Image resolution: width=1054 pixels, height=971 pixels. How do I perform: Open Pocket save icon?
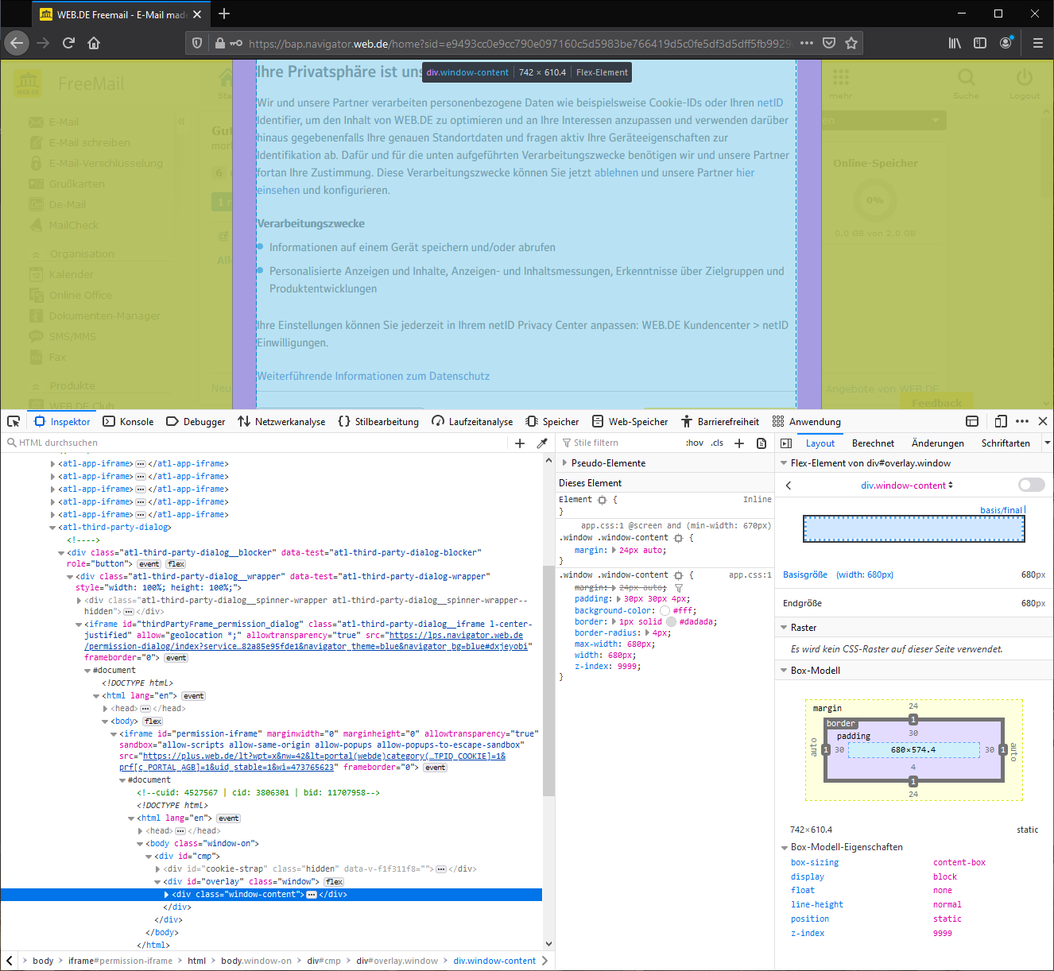click(829, 43)
